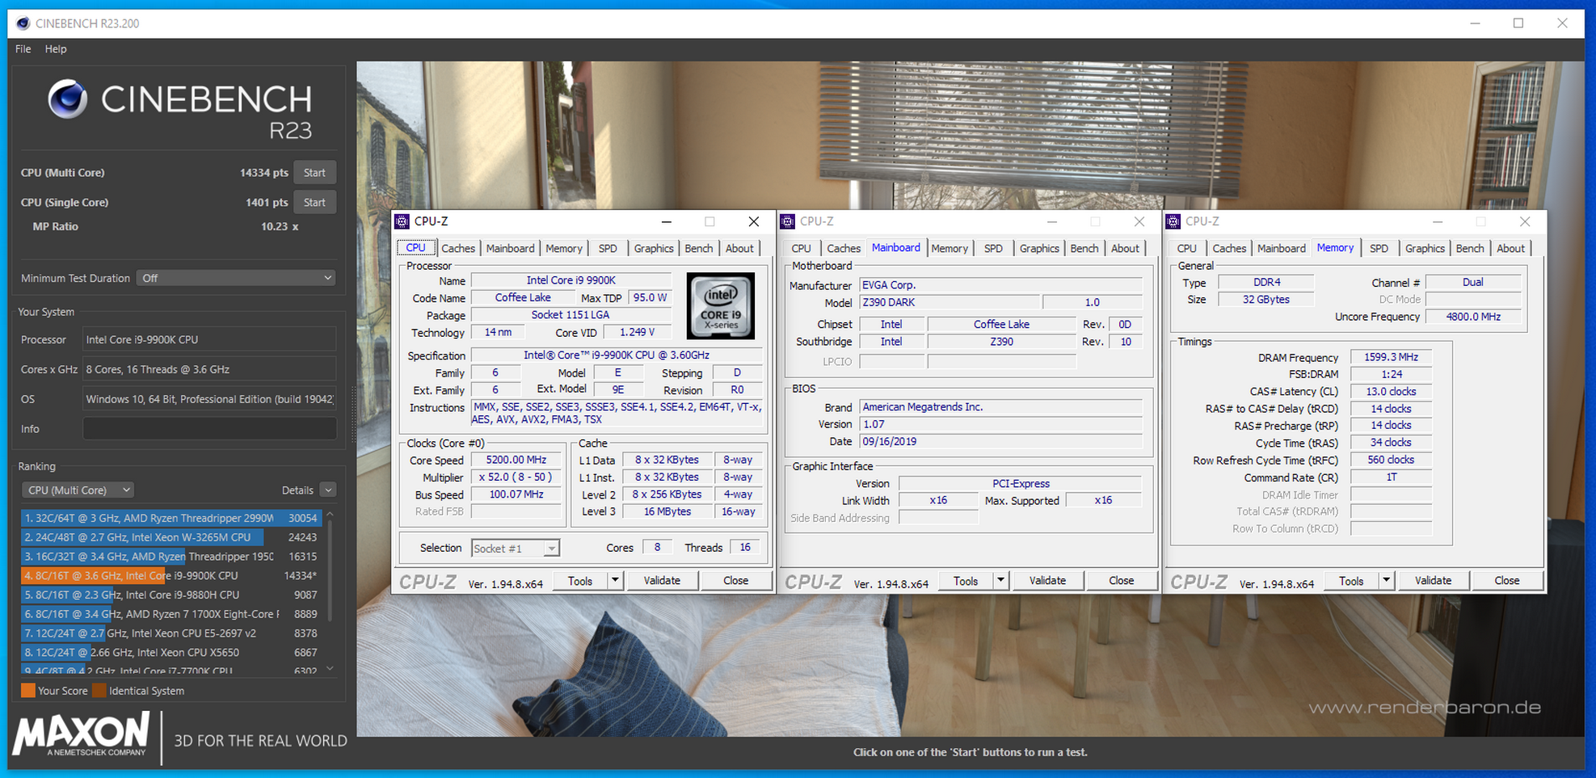Start the CPU Single Core test
The height and width of the screenshot is (778, 1596).
[314, 203]
